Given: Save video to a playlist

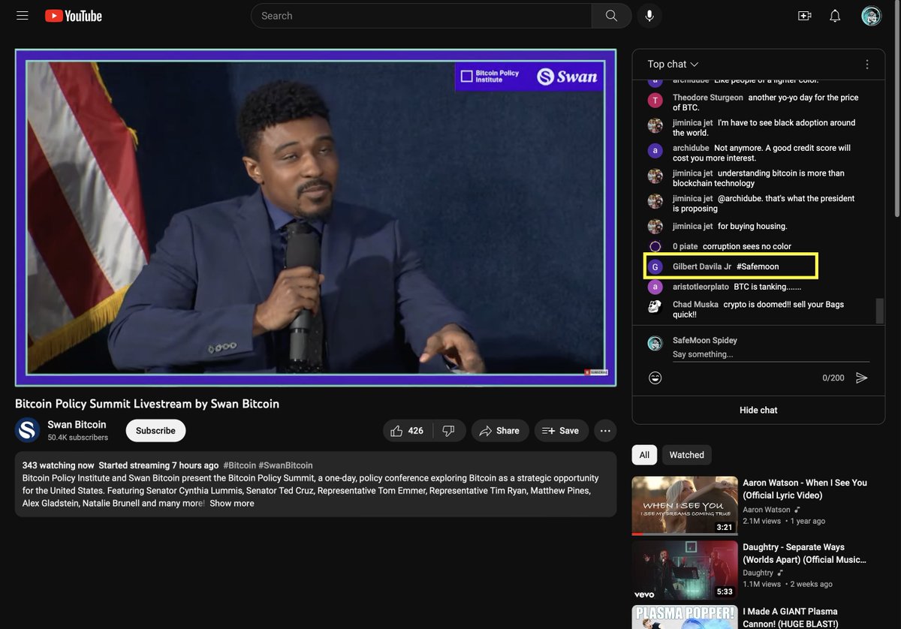Looking at the screenshot, I should 561,431.
